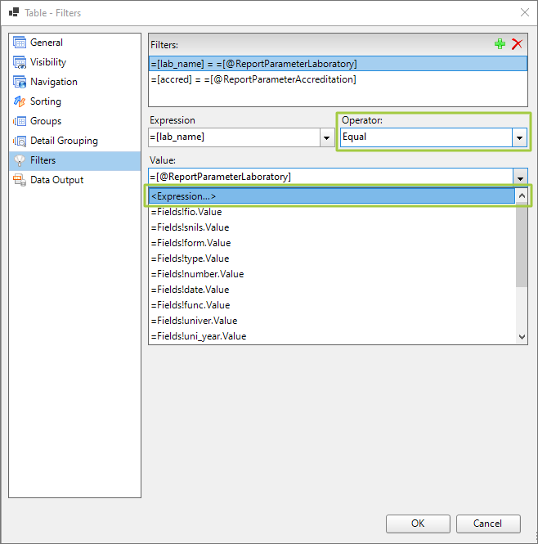Switch to the Filters page

(43, 160)
